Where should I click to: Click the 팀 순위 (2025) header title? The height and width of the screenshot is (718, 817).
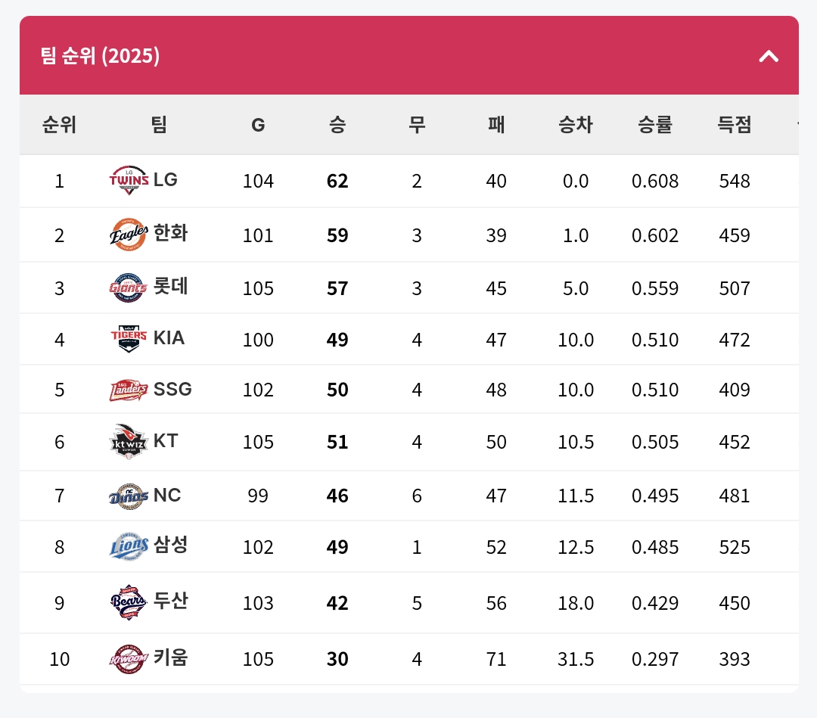pyautogui.click(x=100, y=56)
